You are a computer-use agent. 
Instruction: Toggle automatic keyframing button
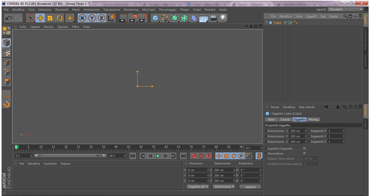pos(201,156)
